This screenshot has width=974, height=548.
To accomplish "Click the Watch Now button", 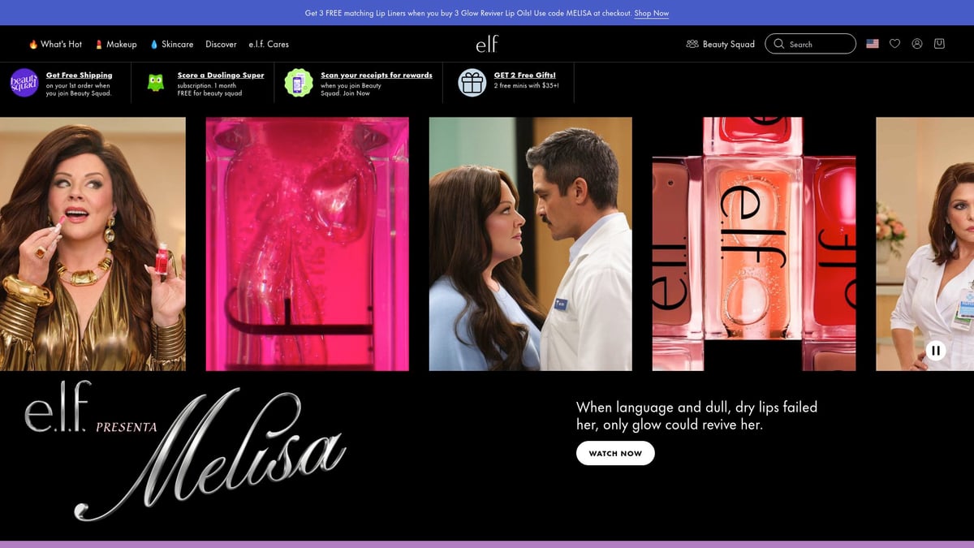I will click(x=615, y=453).
